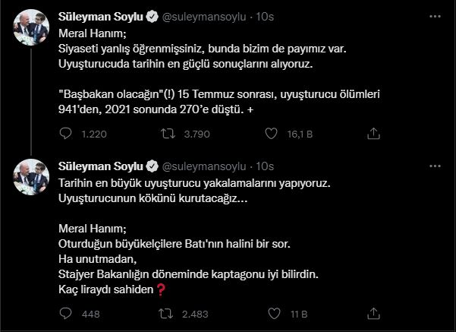The width and height of the screenshot is (456, 332).
Task: Share the first tweet about Meral Hanım
Action: click(x=373, y=133)
